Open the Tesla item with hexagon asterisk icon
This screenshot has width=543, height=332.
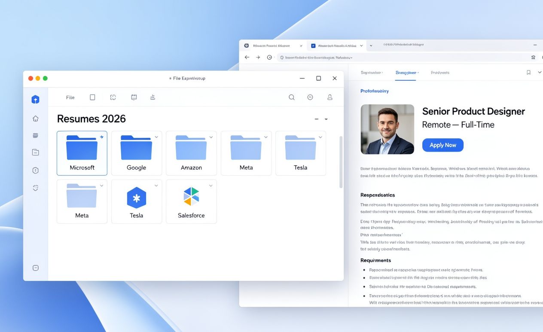(x=137, y=201)
